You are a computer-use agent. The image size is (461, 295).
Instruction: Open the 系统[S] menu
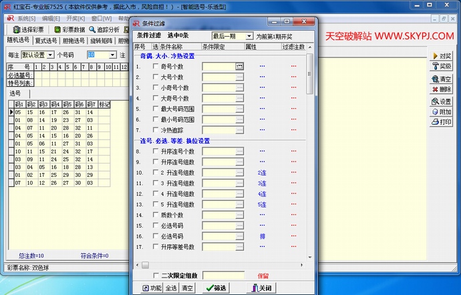tap(25, 19)
